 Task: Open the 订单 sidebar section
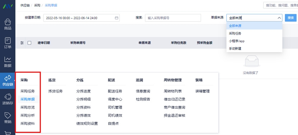[8, 43]
